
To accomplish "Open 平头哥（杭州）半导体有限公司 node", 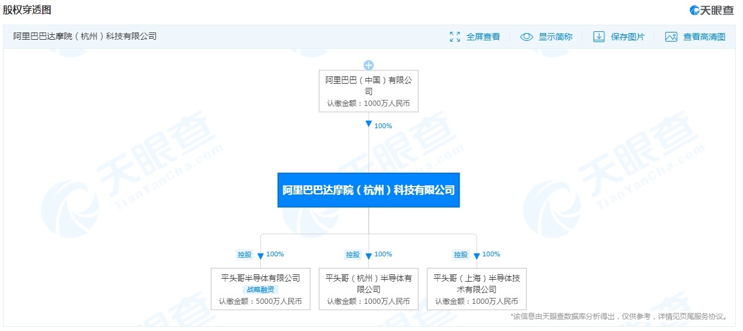I will click(x=368, y=289).
